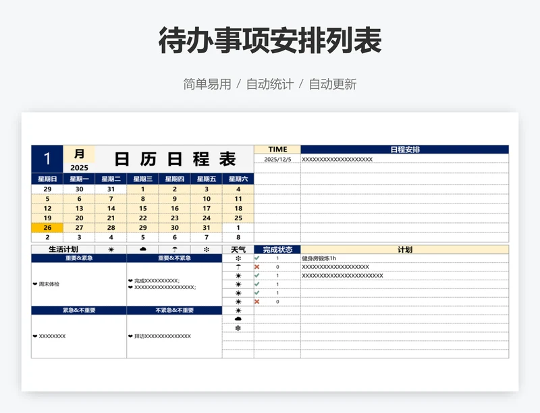Click the 星期一 column header

click(x=79, y=179)
